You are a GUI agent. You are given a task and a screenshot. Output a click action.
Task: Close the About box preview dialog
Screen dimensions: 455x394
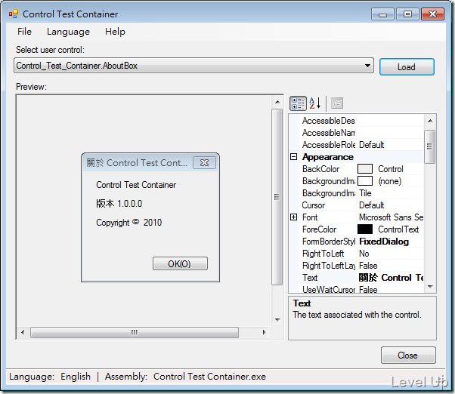(204, 163)
